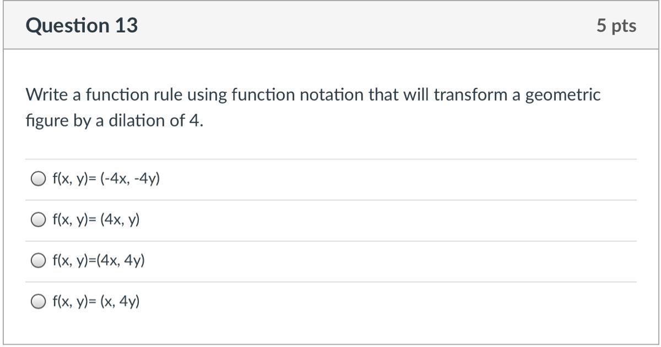Click the word "Write" starting the question
The width and height of the screenshot is (661, 347).
point(46,95)
